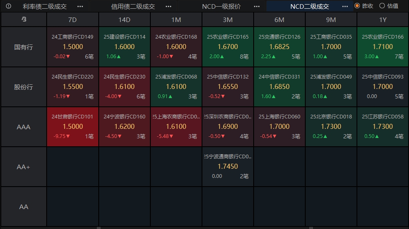Open the 24甘肃银行CD101 cell
409x229 pixels.
(x=72, y=127)
